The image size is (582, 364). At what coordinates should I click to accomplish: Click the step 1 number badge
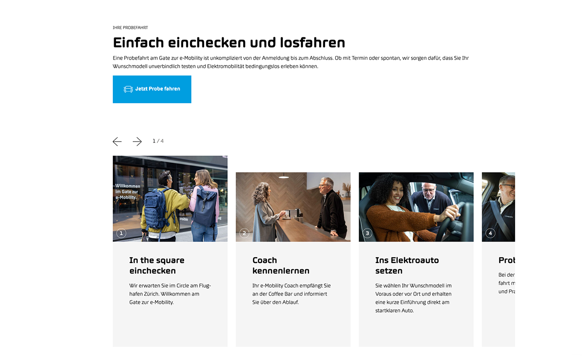coord(121,233)
